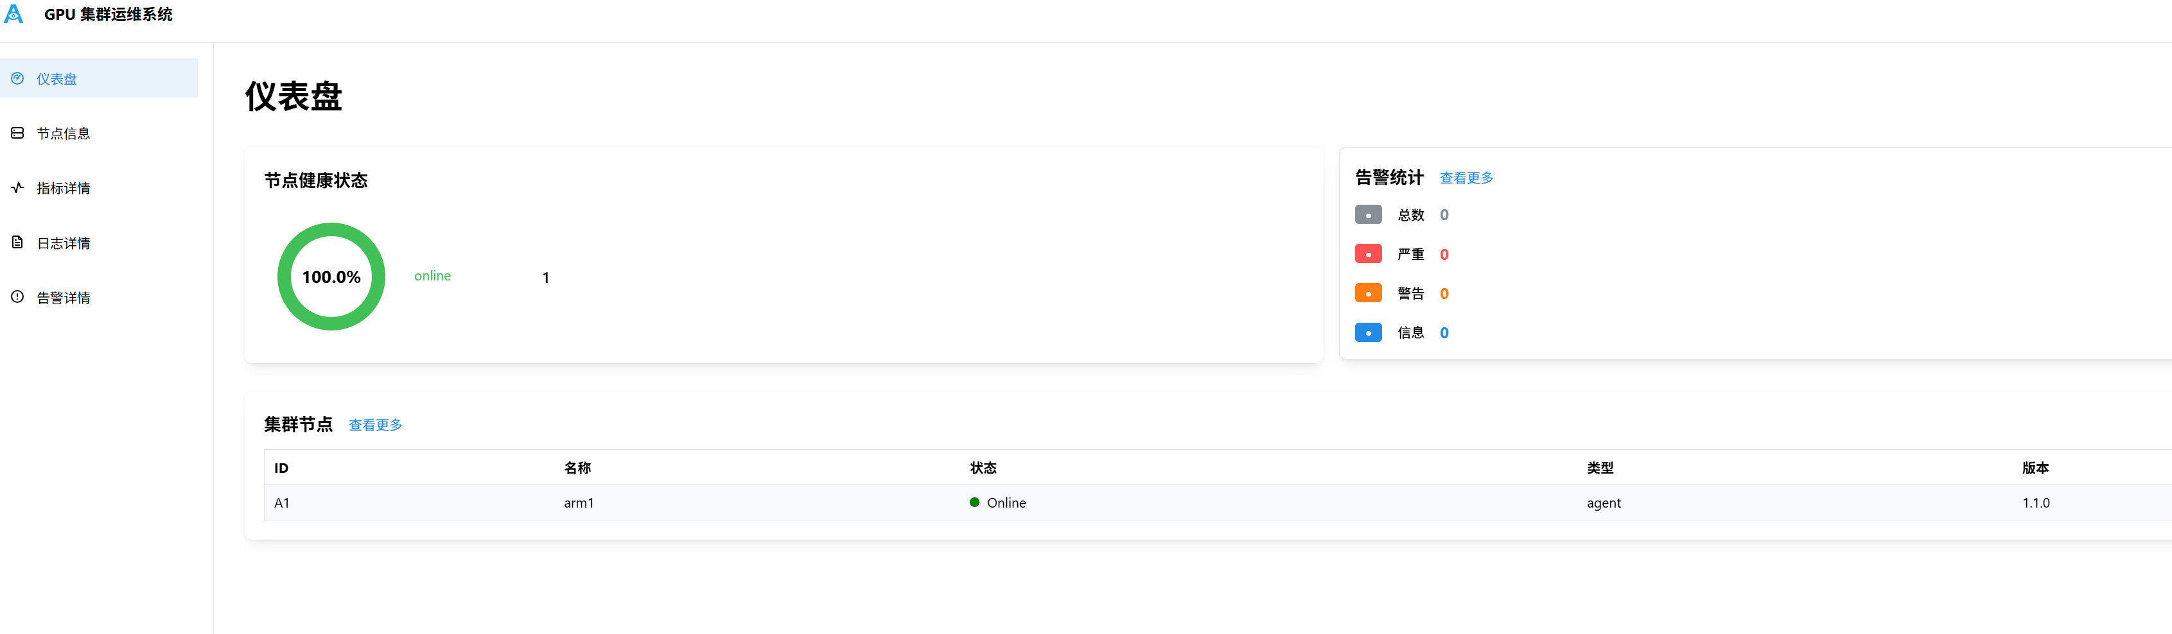Go to 日志详情 page
Screen dimensions: 2172x634
click(x=63, y=243)
